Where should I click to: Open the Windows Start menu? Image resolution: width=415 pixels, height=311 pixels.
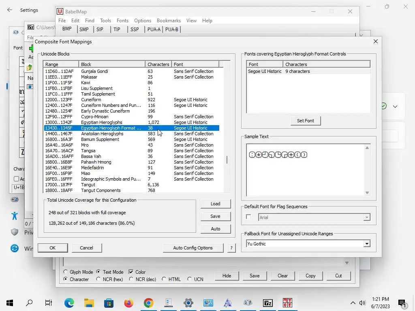(10, 303)
